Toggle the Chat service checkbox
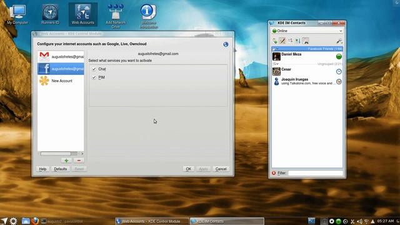This screenshot has height=225, width=400. (x=94, y=69)
